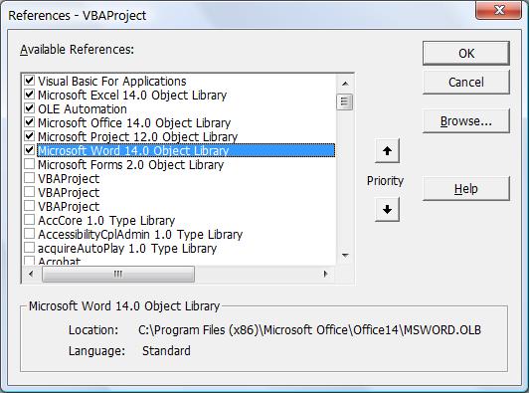This screenshot has height=393, width=530.
Task: Click horizontal scrollbar right arrow
Action: (x=326, y=274)
